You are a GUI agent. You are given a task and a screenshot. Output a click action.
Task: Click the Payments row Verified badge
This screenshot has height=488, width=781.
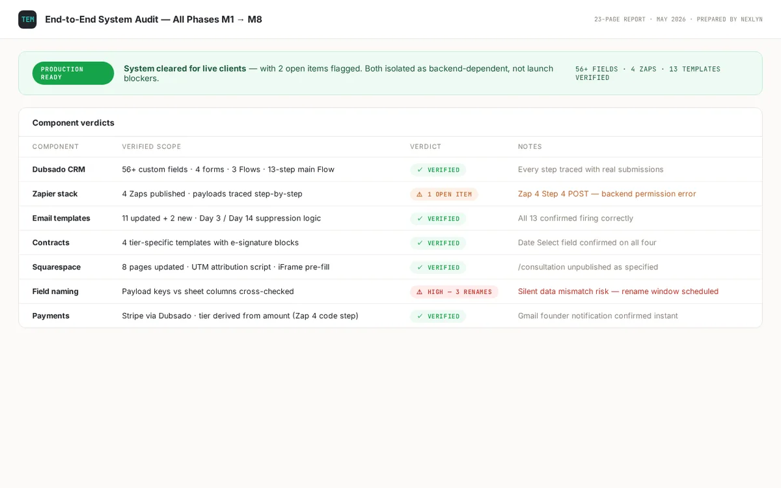pyautogui.click(x=438, y=316)
